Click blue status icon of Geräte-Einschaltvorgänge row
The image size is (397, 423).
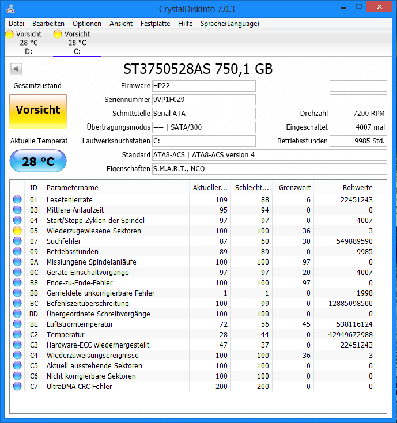[17, 272]
